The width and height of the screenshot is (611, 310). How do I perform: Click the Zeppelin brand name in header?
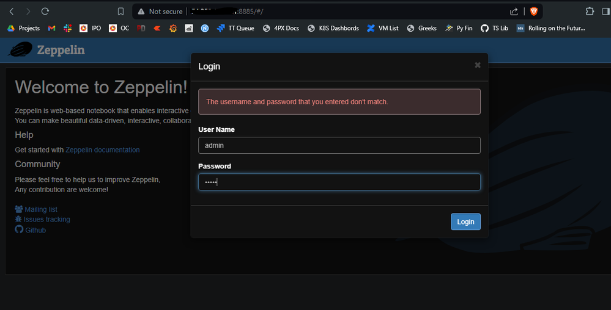[61, 50]
